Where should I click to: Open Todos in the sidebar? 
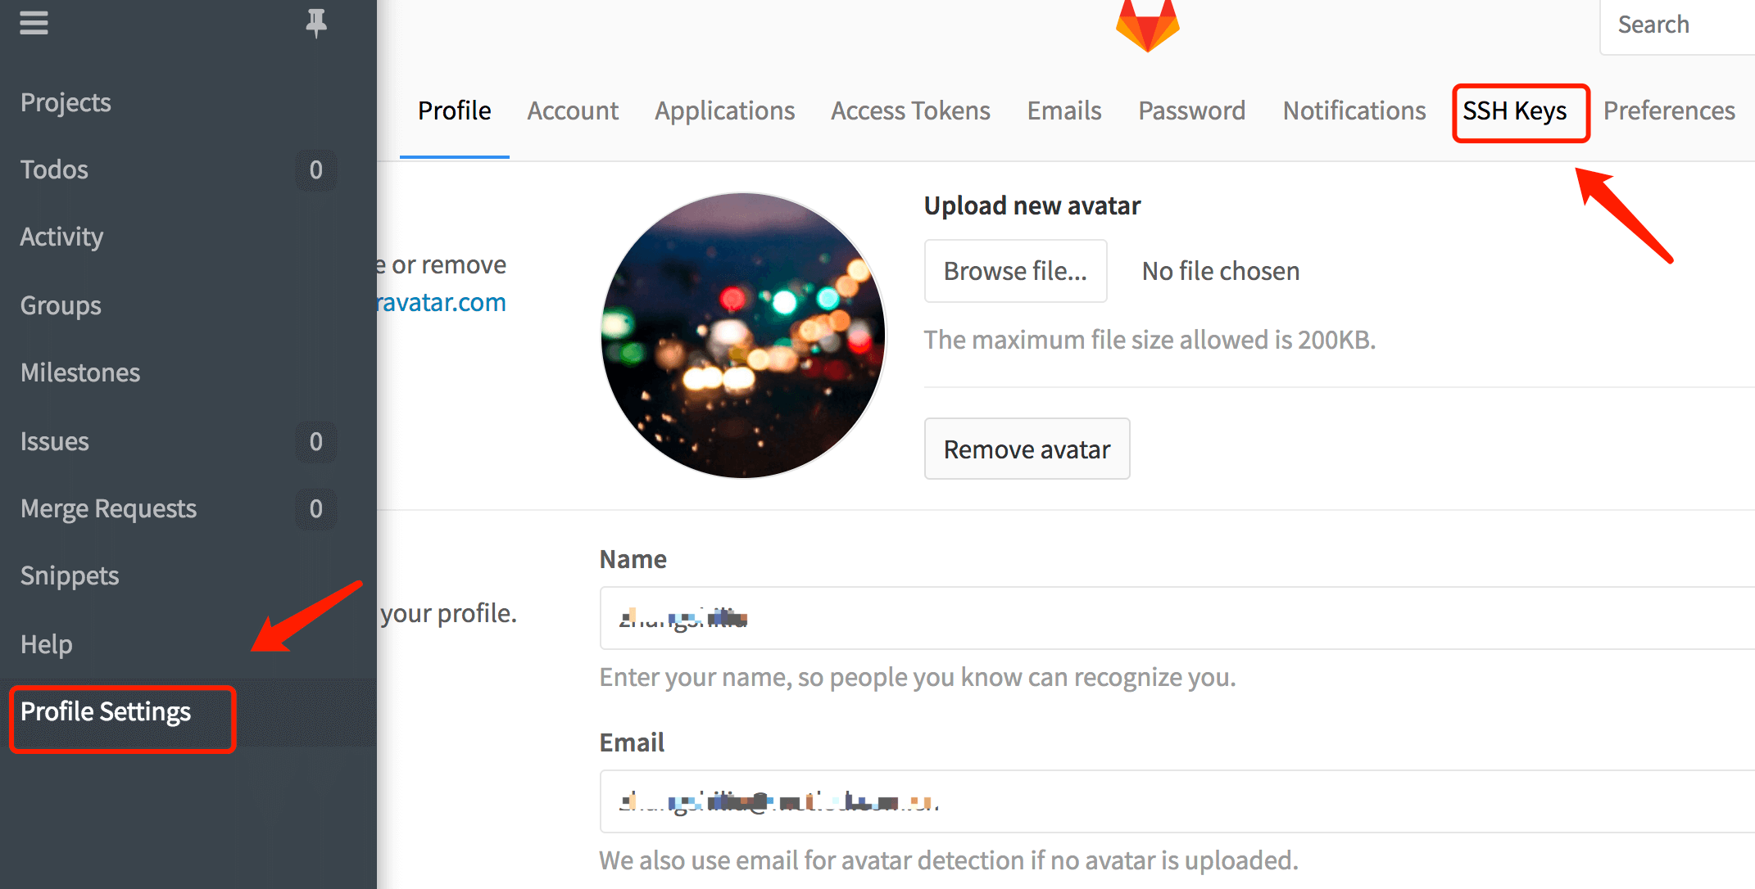[x=54, y=169]
